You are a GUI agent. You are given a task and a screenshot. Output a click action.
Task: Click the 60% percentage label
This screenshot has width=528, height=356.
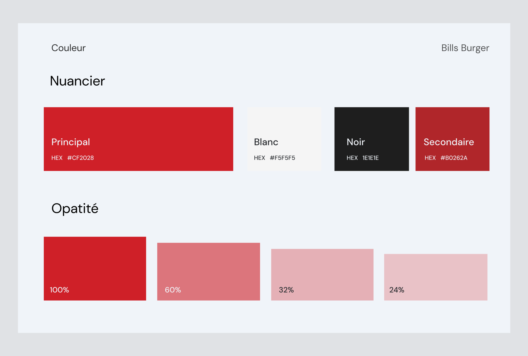coord(173,290)
